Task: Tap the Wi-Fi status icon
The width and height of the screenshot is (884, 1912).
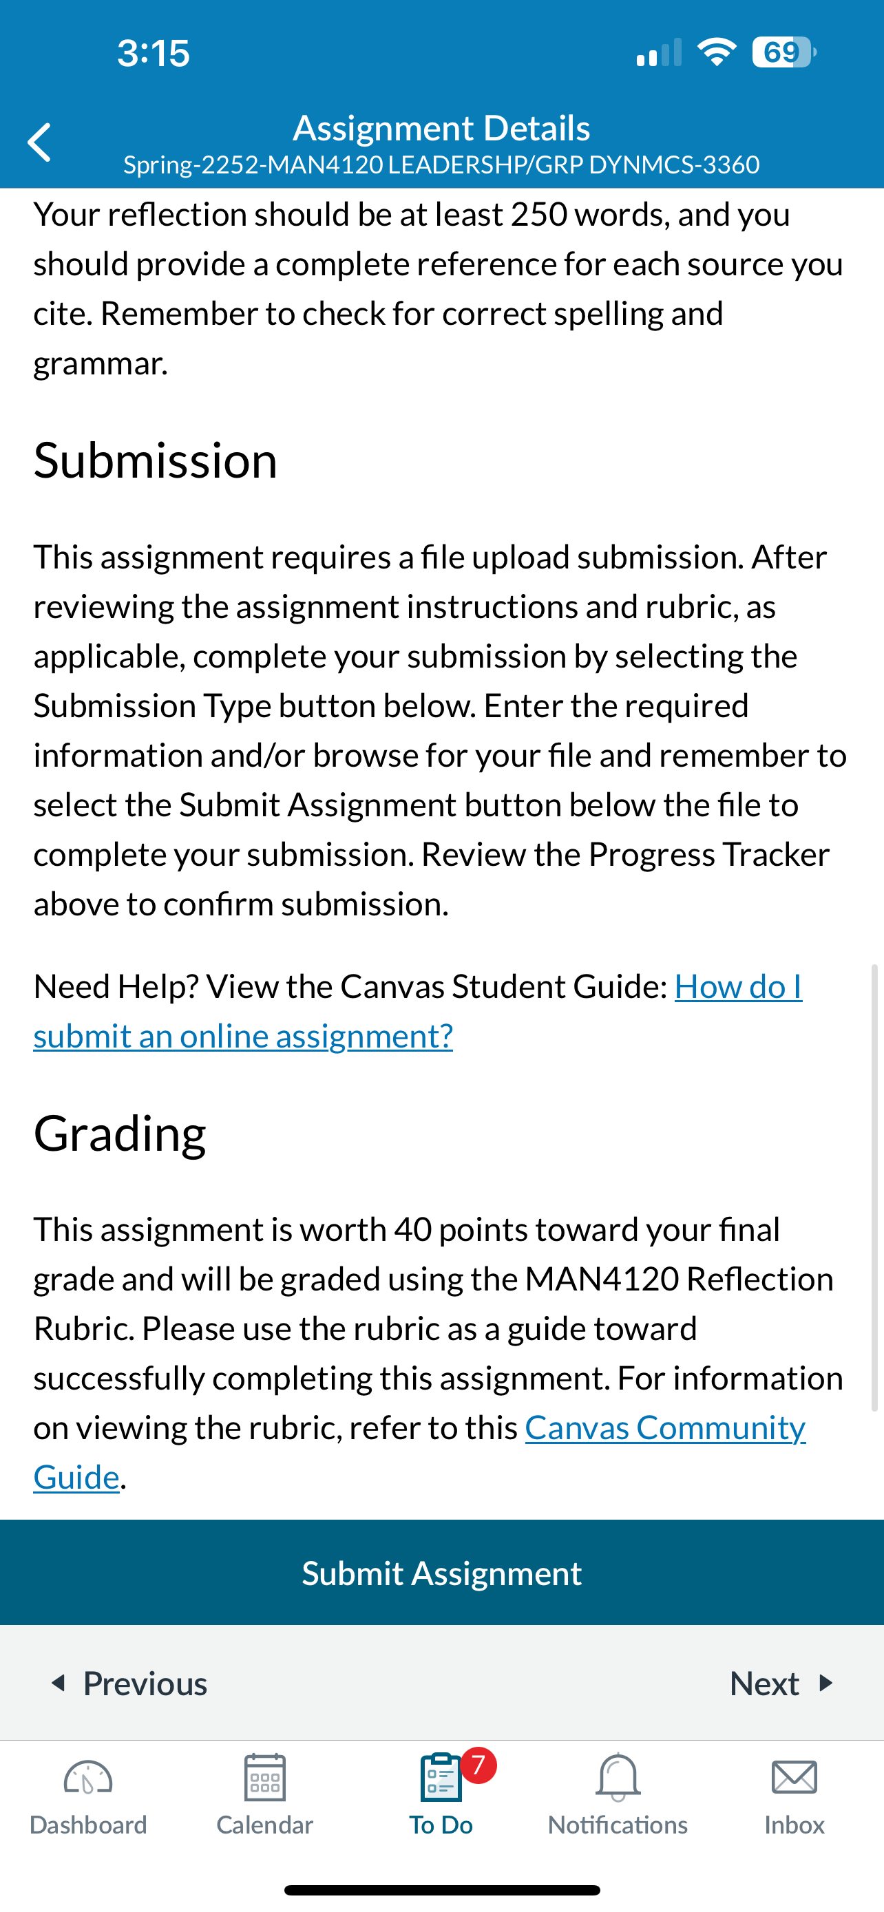Action: point(716,52)
